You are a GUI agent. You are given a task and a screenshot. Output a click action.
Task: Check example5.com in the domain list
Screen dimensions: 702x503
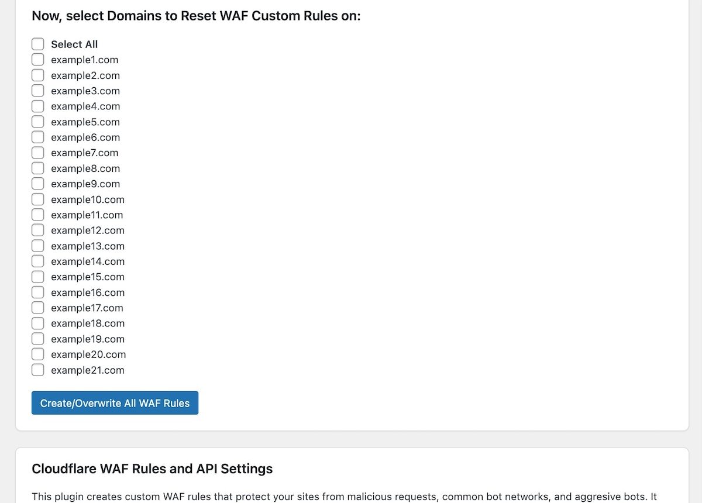[37, 121]
